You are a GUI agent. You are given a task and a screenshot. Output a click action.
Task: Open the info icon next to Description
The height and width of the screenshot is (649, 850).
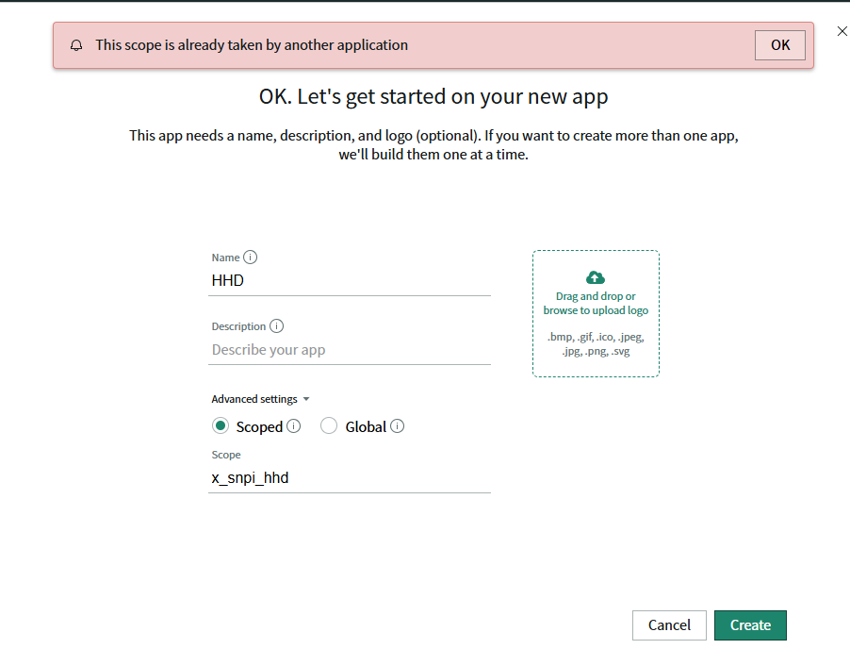(x=276, y=326)
